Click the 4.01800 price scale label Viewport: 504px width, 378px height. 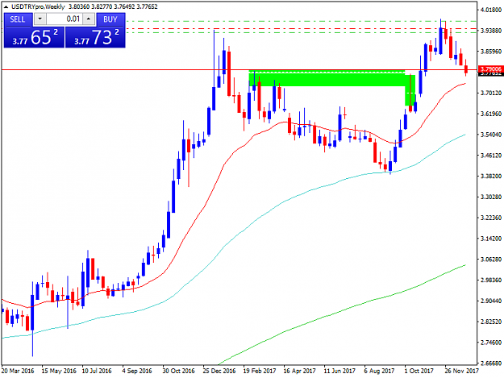491,10
